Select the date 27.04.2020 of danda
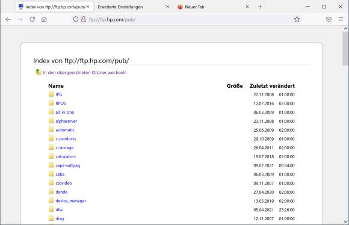 point(264,192)
